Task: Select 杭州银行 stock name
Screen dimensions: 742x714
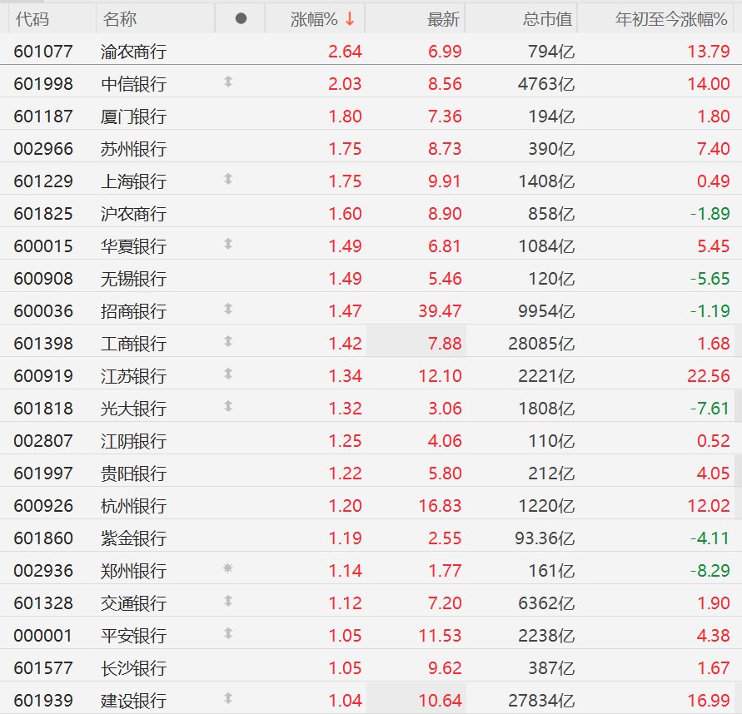Action: tap(133, 506)
